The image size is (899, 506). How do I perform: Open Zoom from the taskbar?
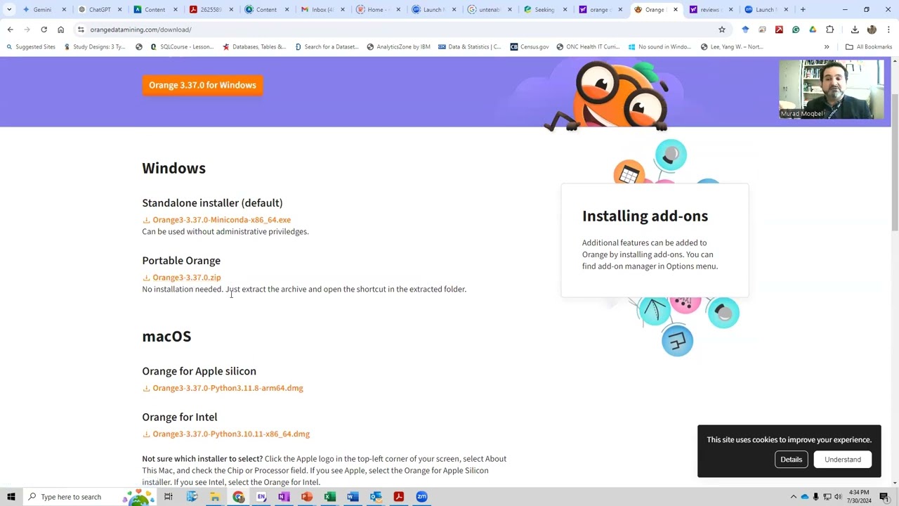tap(421, 497)
